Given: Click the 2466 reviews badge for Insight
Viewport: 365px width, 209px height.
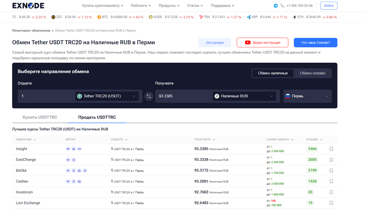Looking at the screenshot, I should coord(312,149).
